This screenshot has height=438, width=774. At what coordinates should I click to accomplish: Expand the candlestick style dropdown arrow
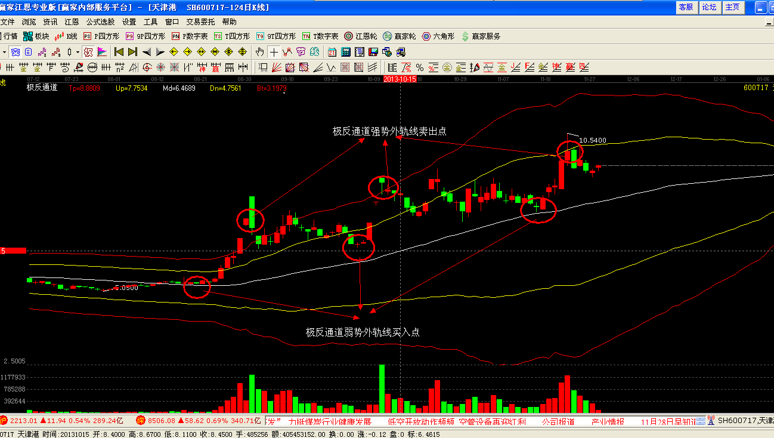coord(78,52)
